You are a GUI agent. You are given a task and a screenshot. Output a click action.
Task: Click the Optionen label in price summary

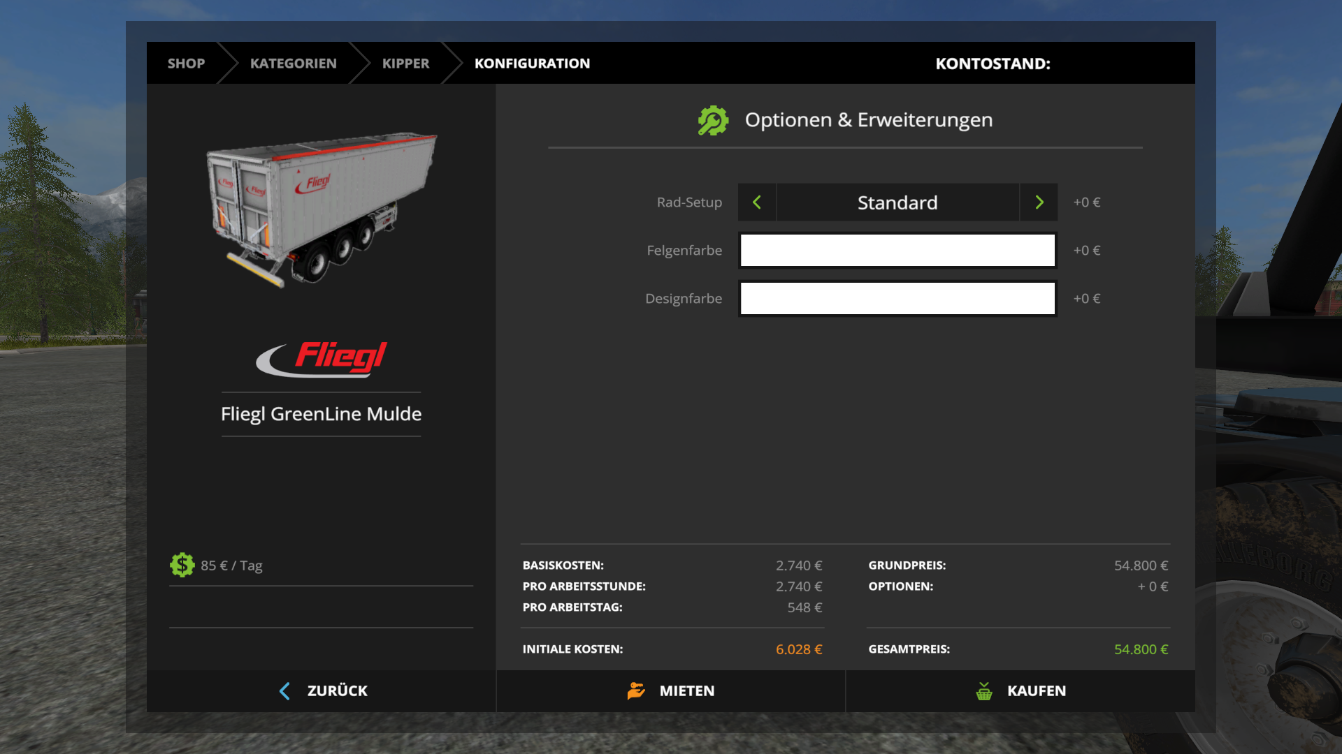(901, 586)
